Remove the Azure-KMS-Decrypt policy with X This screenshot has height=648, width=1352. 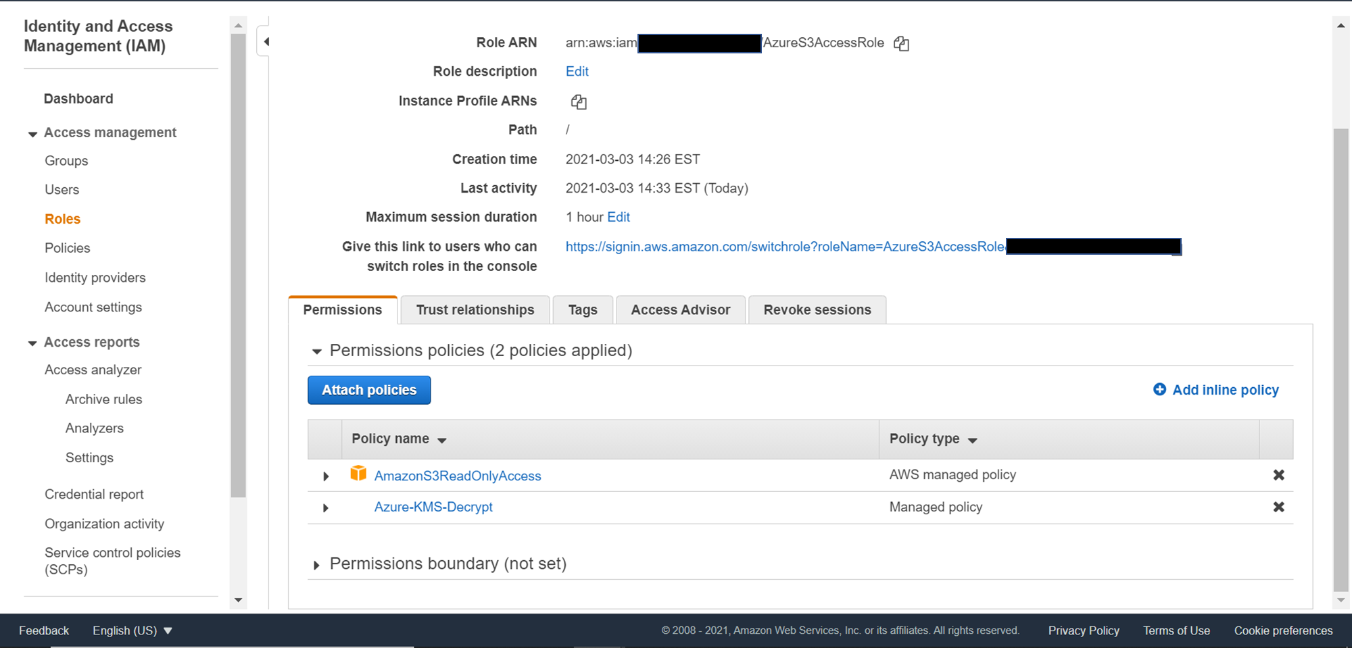tap(1278, 507)
